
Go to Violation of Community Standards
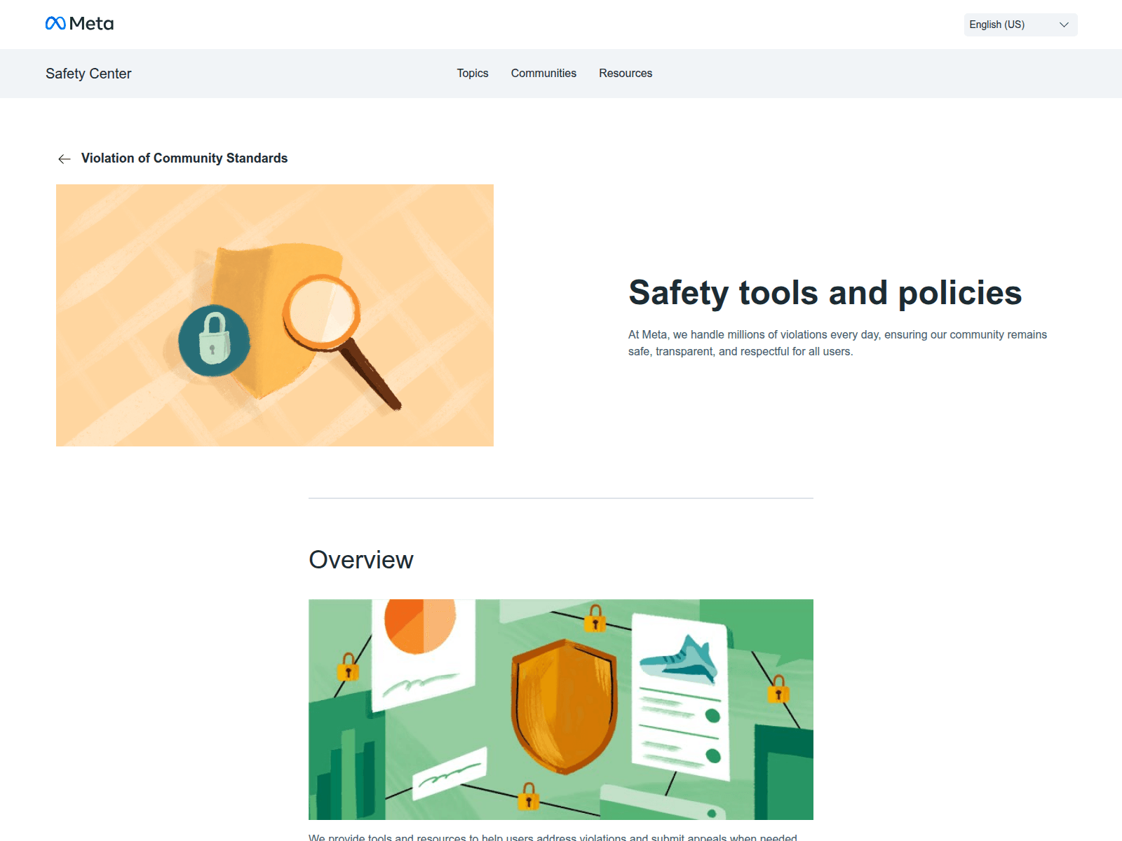point(184,158)
